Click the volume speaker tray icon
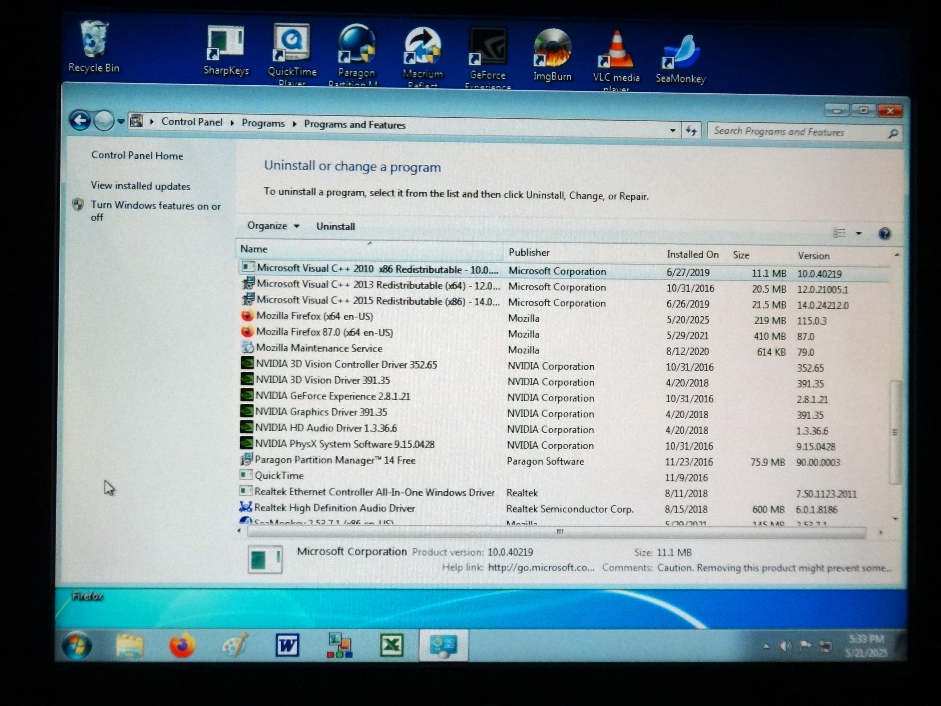This screenshot has height=706, width=941. coord(785,646)
